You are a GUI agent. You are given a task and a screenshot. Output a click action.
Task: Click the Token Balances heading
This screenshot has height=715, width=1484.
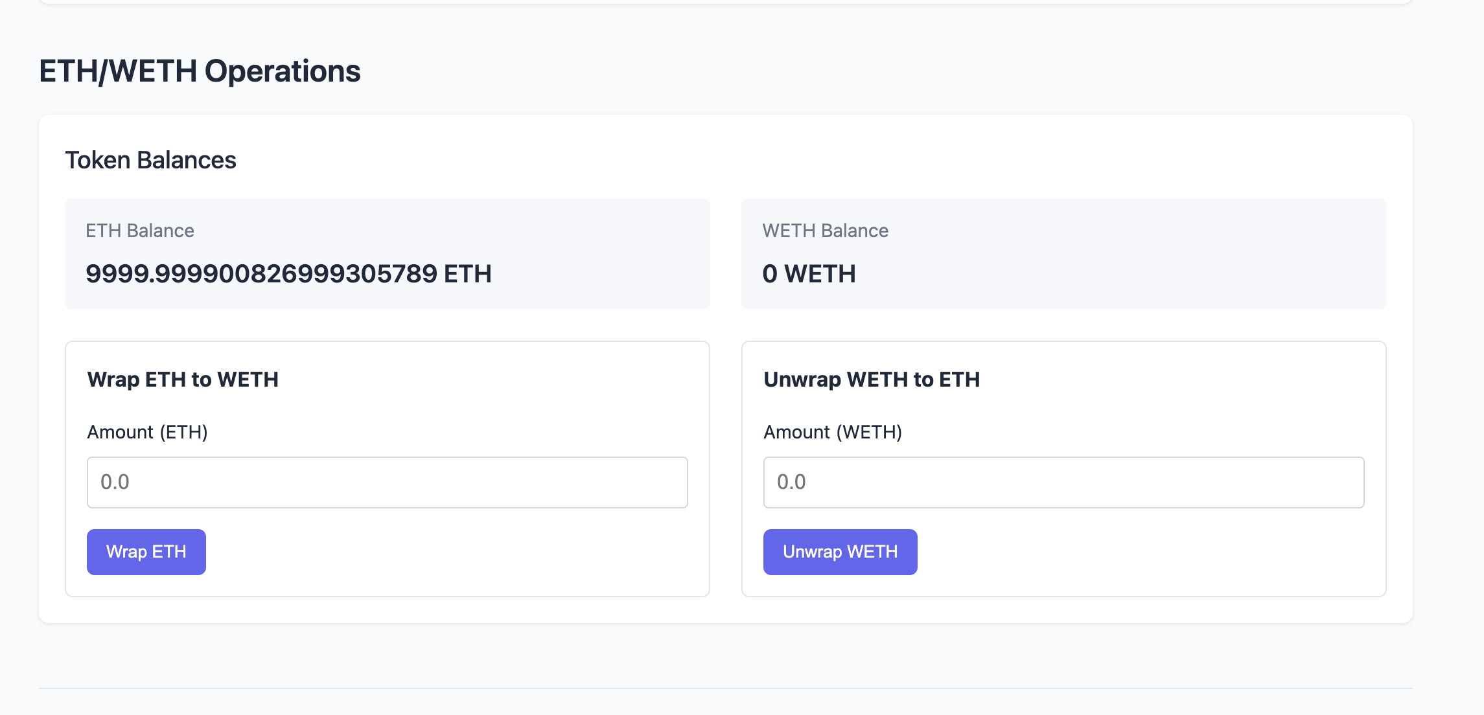click(150, 160)
